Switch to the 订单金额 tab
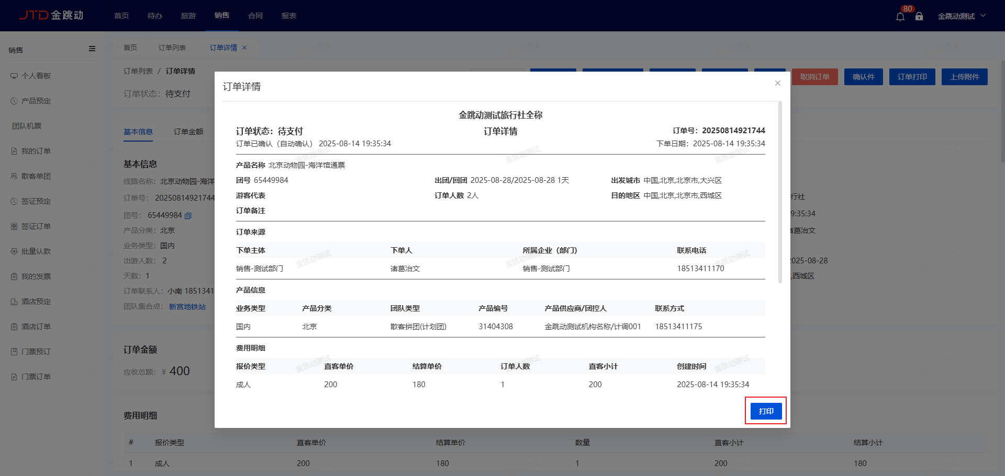1005x476 pixels. pyautogui.click(x=188, y=132)
